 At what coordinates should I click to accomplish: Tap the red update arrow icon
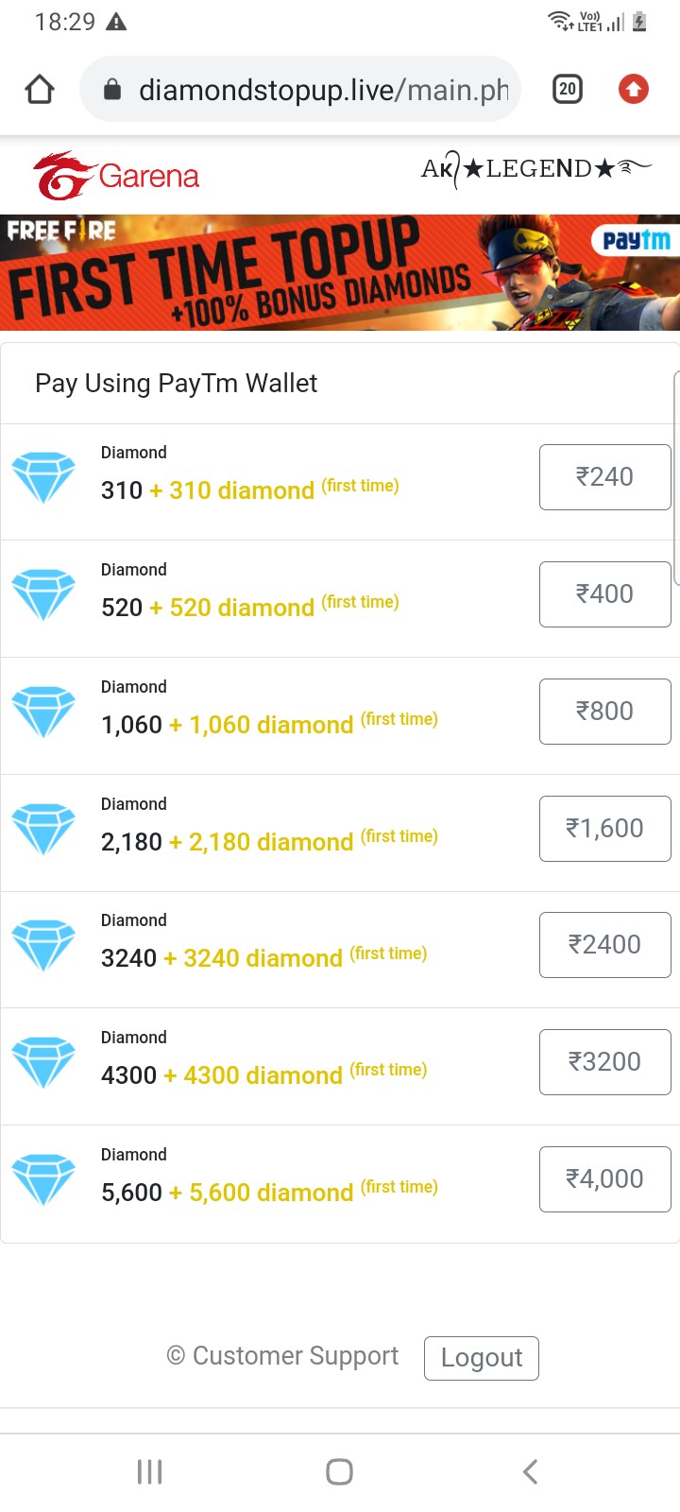point(633,90)
